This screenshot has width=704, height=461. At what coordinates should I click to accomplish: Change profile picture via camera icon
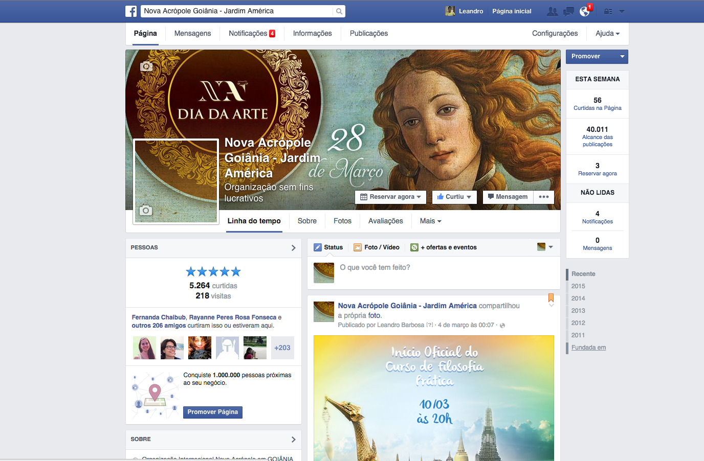146,211
